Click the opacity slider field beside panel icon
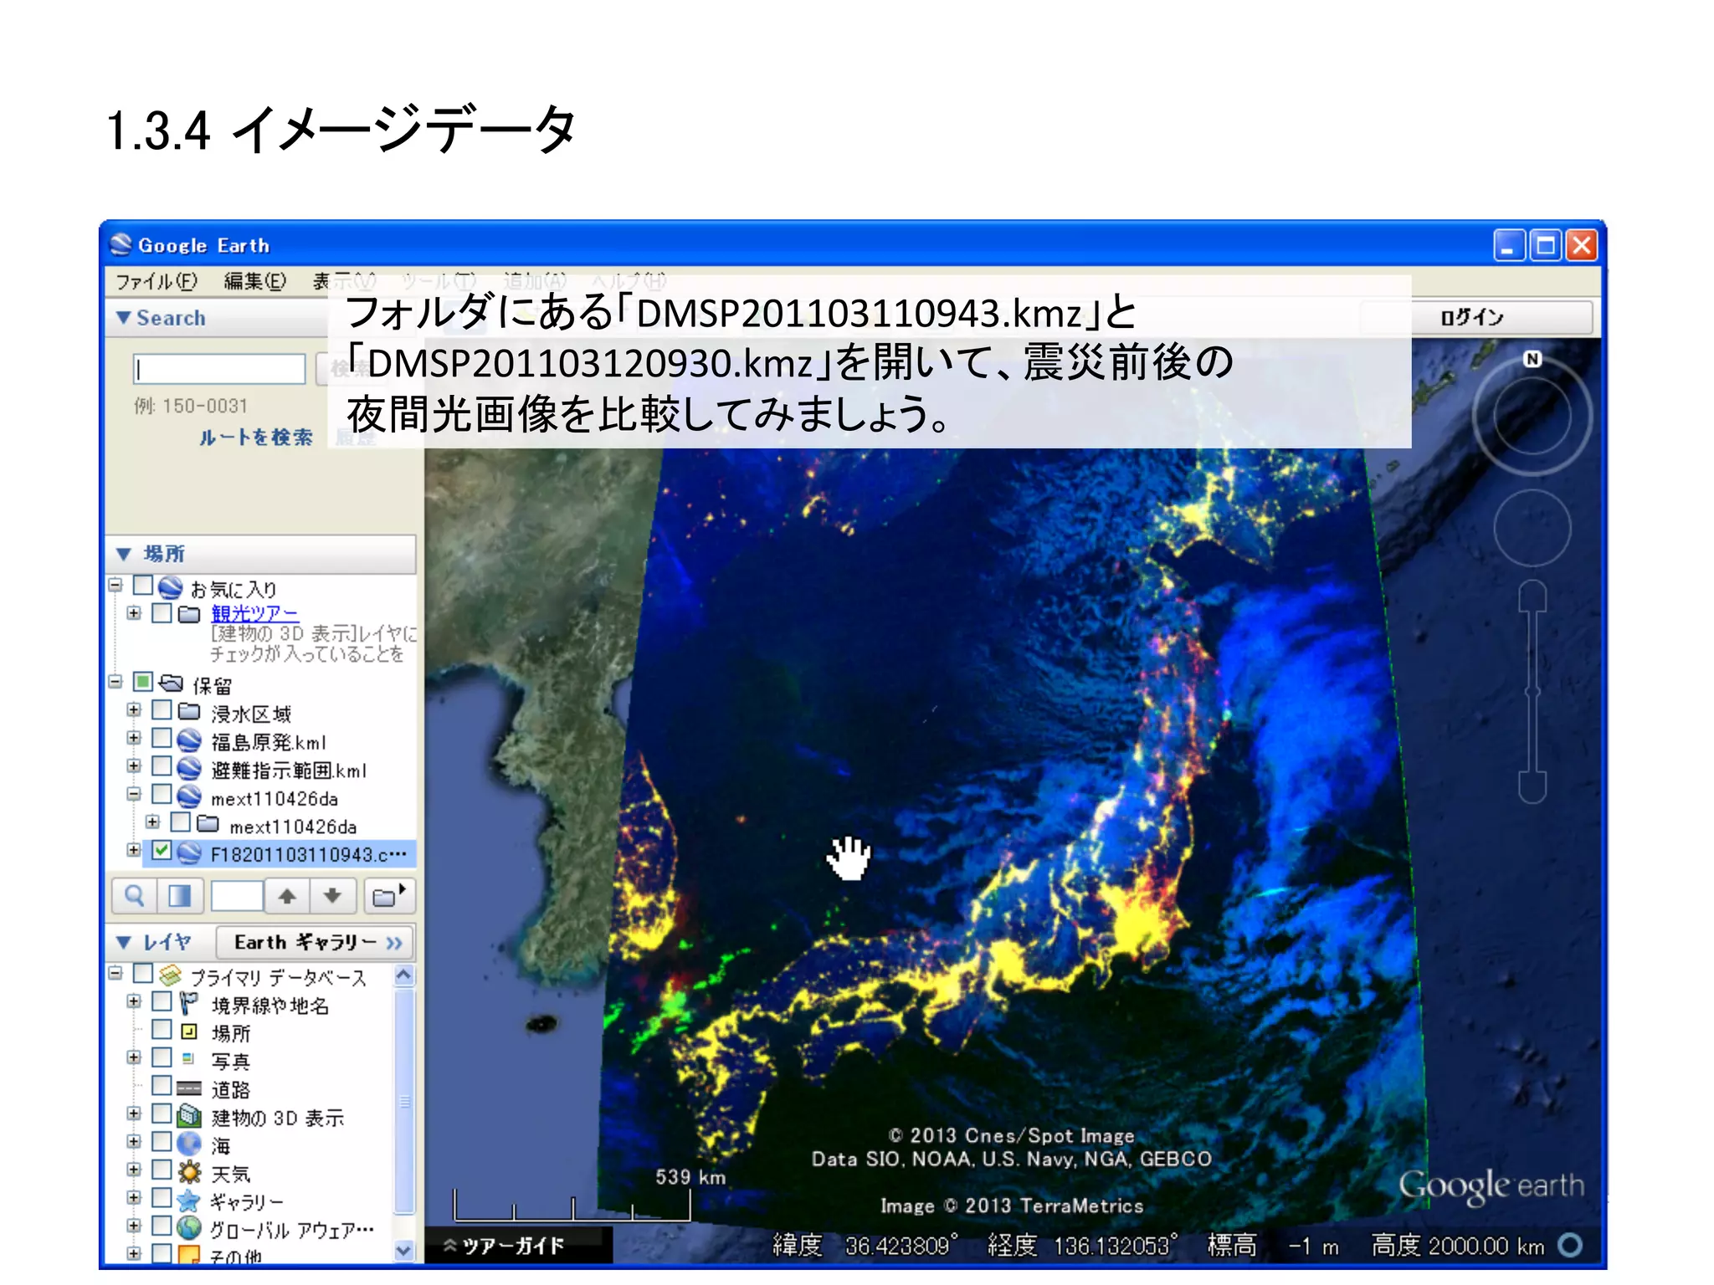Image resolution: width=1714 pixels, height=1285 pixels. 237,896
